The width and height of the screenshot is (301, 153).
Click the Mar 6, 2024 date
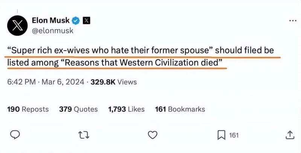point(60,82)
